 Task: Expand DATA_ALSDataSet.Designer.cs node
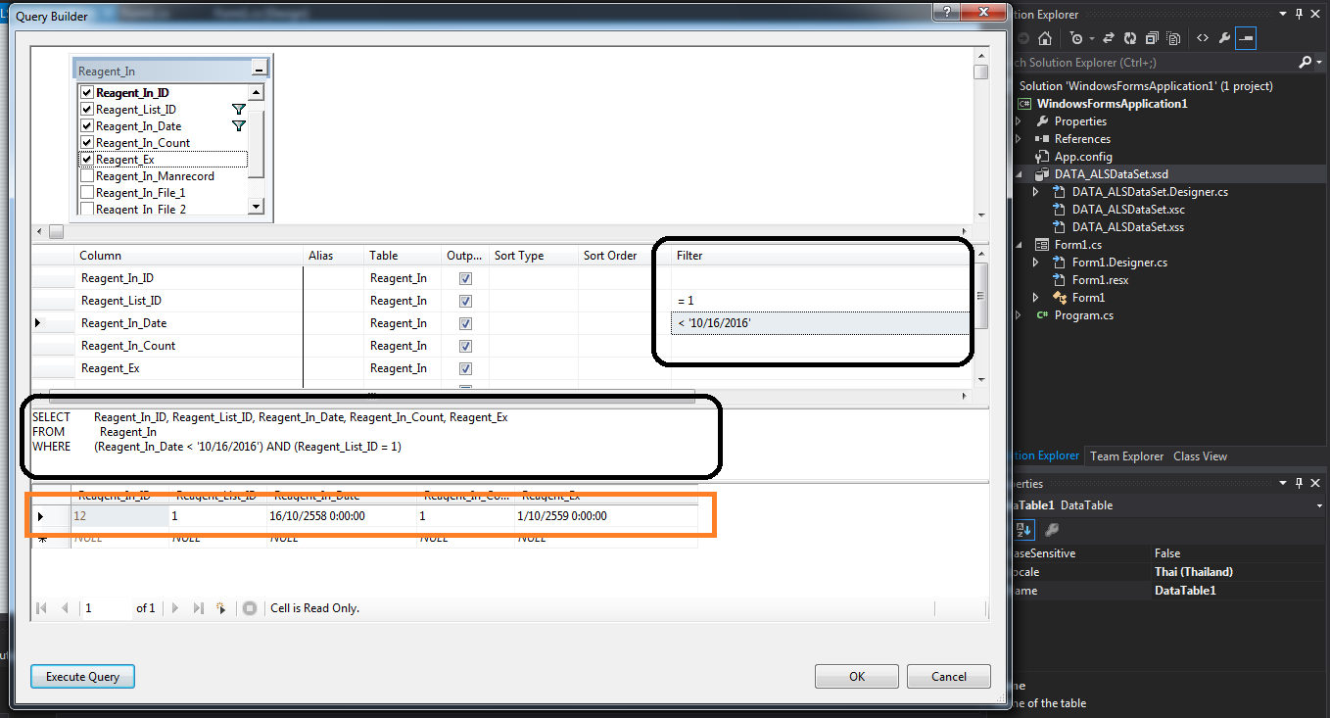(1036, 192)
